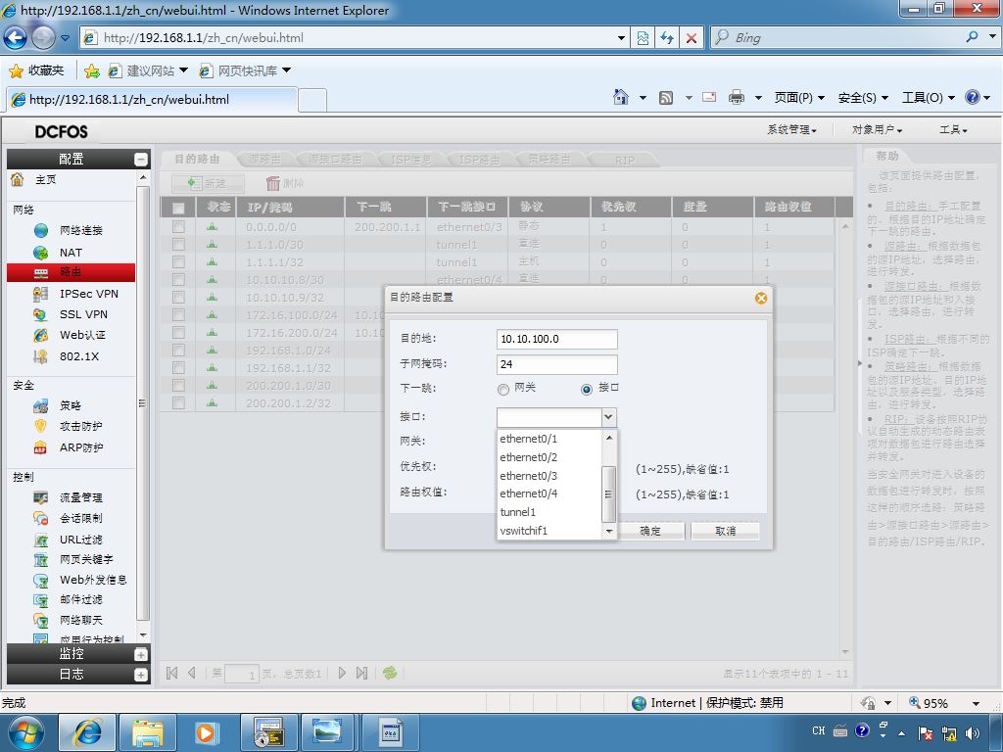
Task: Click the IE stop red X icon
Action: point(692,38)
